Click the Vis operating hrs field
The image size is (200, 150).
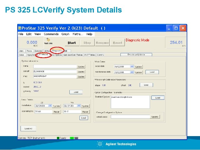(72, 112)
